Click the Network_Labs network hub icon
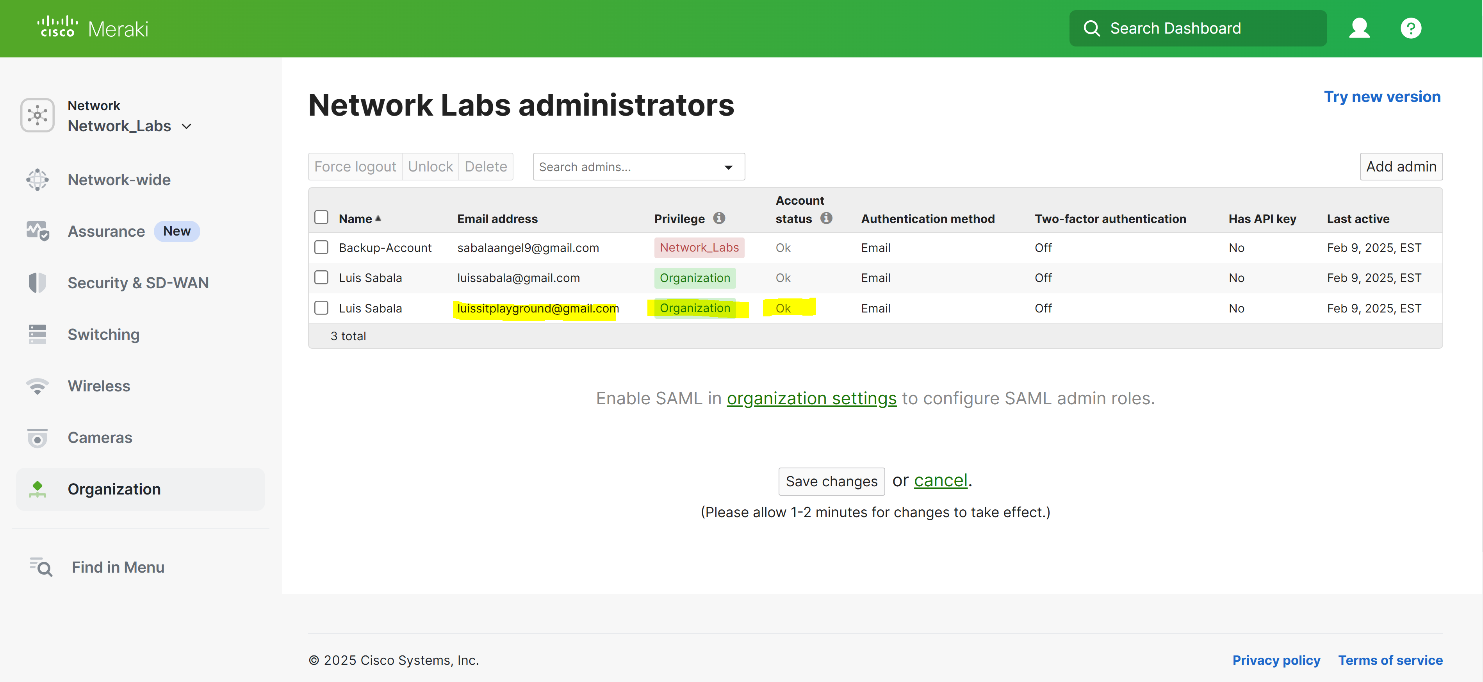 [x=37, y=115]
